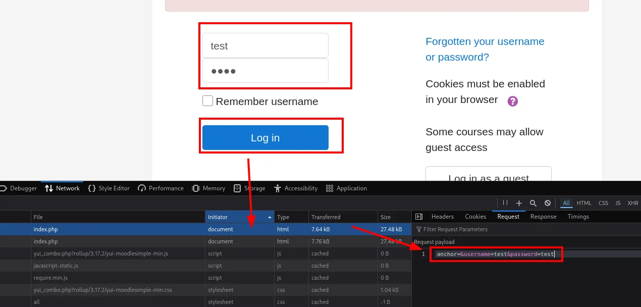Open the Network panel tab
The width and height of the screenshot is (641, 307).
click(x=62, y=188)
